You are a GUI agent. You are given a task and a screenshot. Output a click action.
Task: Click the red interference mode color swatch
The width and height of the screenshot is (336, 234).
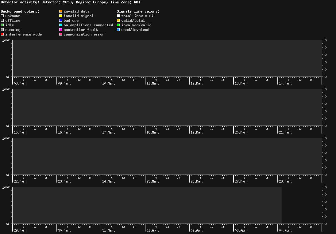pos(2,34)
